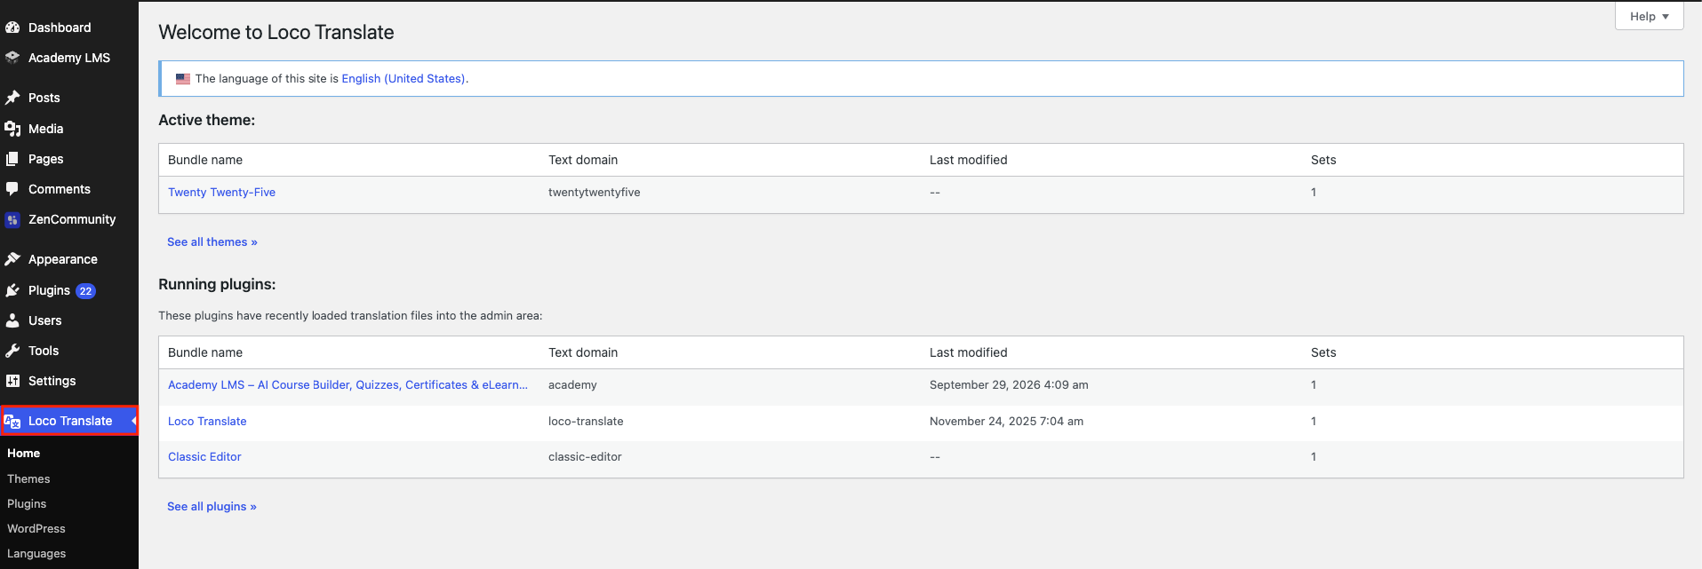Open the Twenty Twenty-Five theme bundle
This screenshot has width=1702, height=569.
222,193
